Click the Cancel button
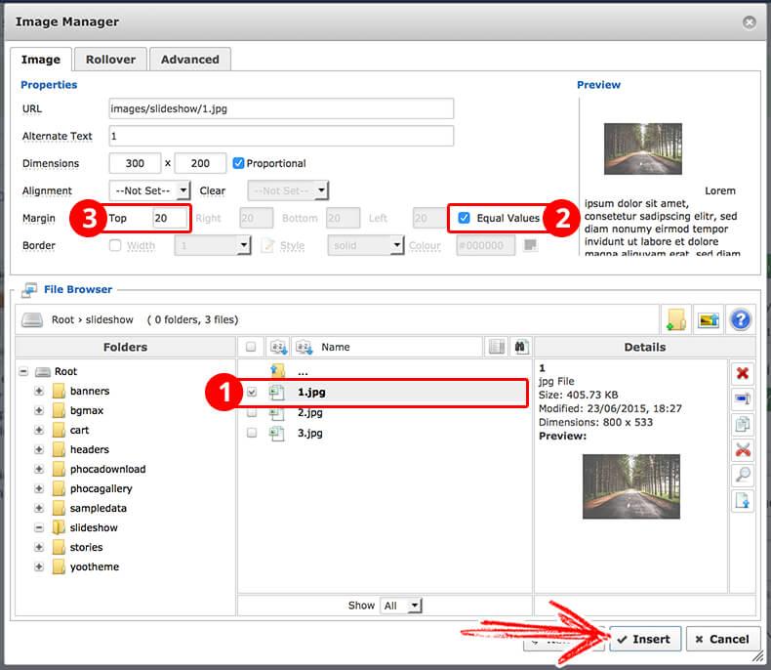The image size is (771, 670). coord(723,639)
